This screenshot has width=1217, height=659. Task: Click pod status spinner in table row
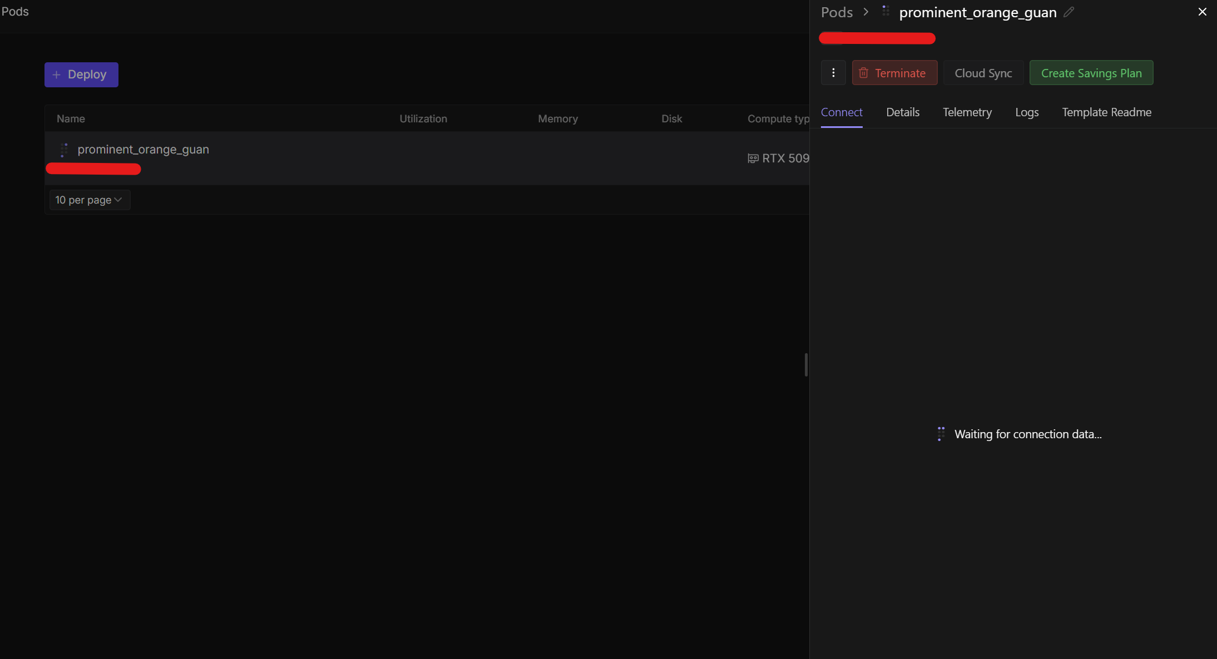tap(64, 150)
